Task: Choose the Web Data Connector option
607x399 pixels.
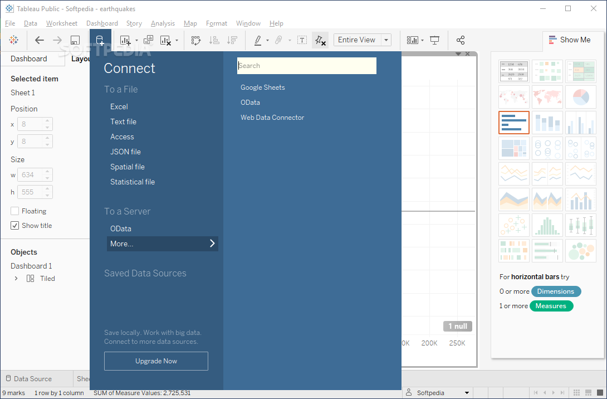Action: point(272,118)
